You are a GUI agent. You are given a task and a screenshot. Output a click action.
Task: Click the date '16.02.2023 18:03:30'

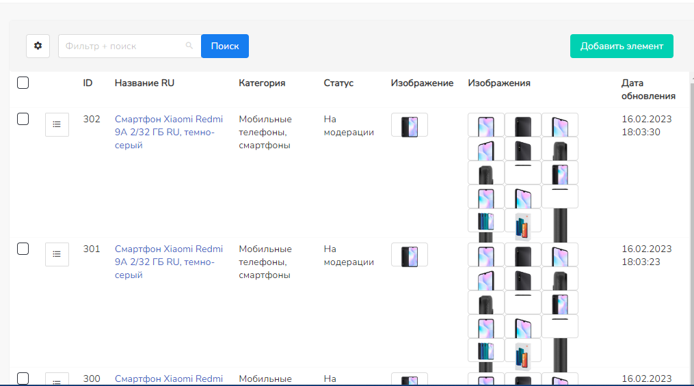pyautogui.click(x=647, y=126)
